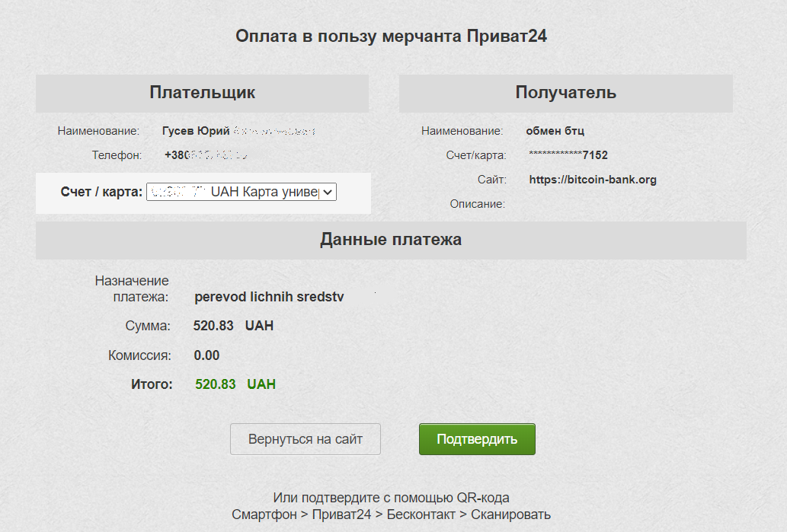The width and height of the screenshot is (787, 532).
Task: Click the green Итого total 520.83 UAH
Action: [235, 384]
